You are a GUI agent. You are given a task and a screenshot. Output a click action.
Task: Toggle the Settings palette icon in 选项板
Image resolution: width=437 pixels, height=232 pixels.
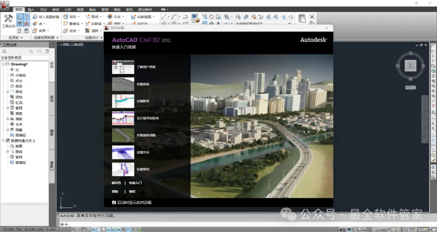[x=26, y=17]
